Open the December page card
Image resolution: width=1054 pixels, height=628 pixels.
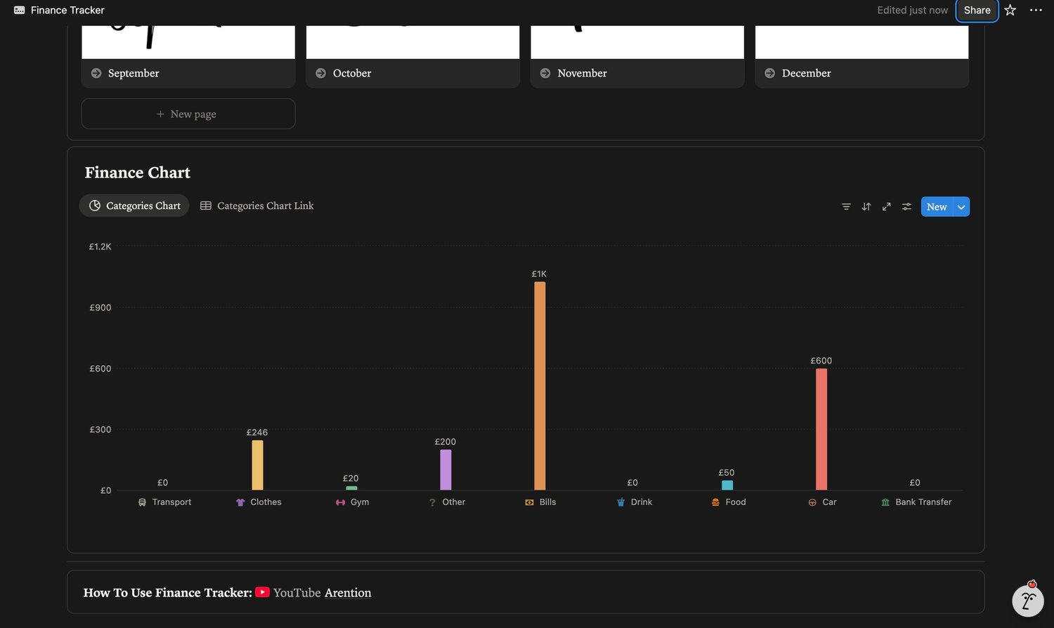(862, 56)
